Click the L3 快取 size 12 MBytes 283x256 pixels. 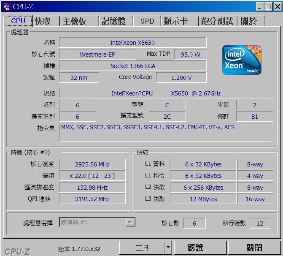[203, 199]
